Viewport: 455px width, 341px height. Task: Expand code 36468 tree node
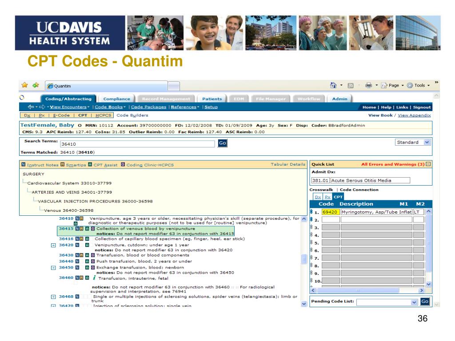[x=53, y=297]
